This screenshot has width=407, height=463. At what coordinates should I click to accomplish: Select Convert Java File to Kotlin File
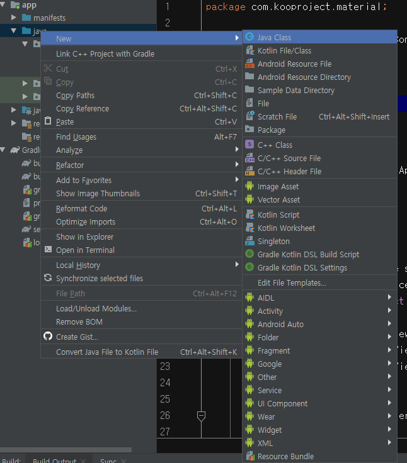point(141,352)
